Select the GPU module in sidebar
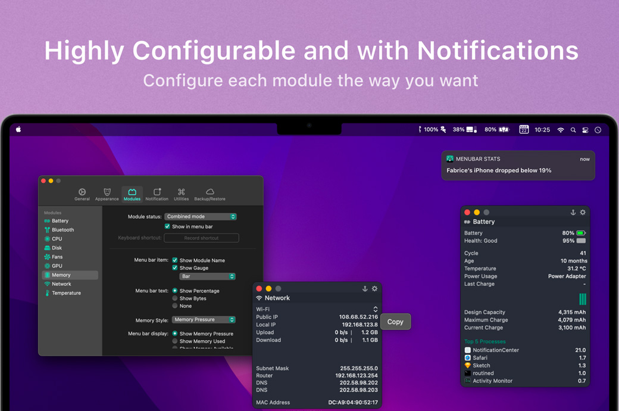Image resolution: width=619 pixels, height=411 pixels. coord(70,266)
